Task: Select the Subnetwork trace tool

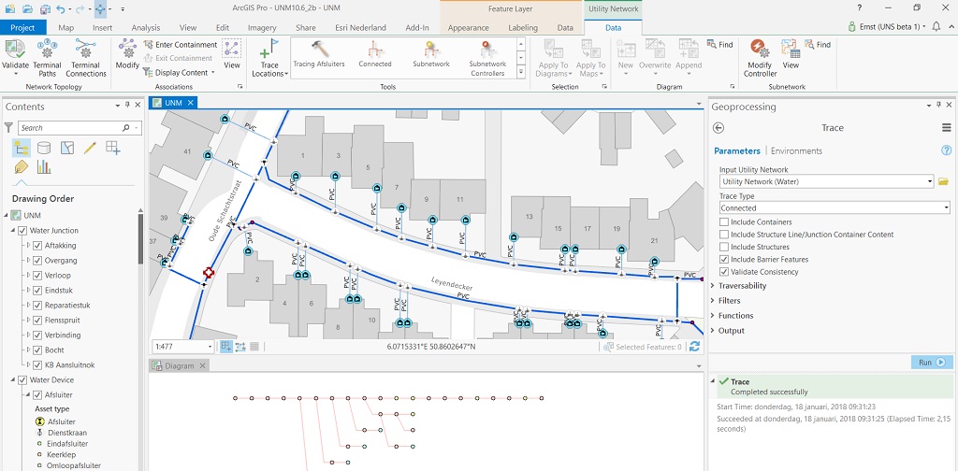Action: tap(431, 53)
